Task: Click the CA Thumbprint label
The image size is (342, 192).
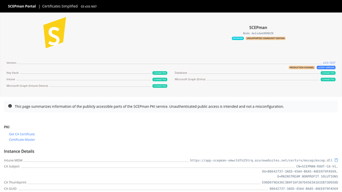Action: click(x=15, y=182)
